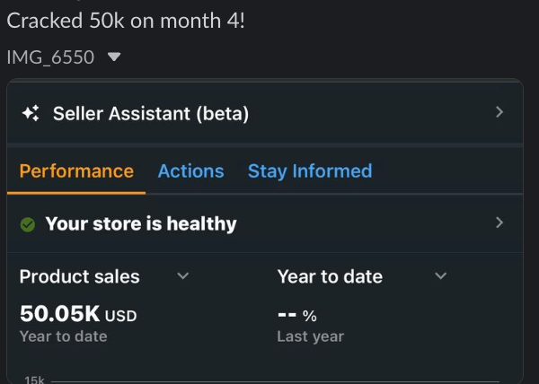Open Seller Assistant via its right chevron
The width and height of the screenshot is (539, 384).
pyautogui.click(x=499, y=112)
